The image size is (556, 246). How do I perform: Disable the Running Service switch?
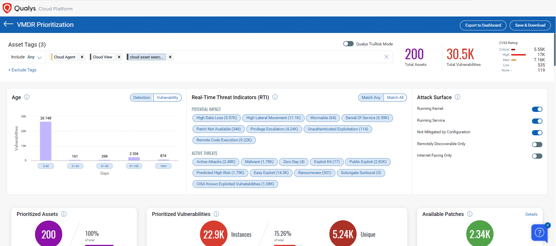click(x=537, y=121)
